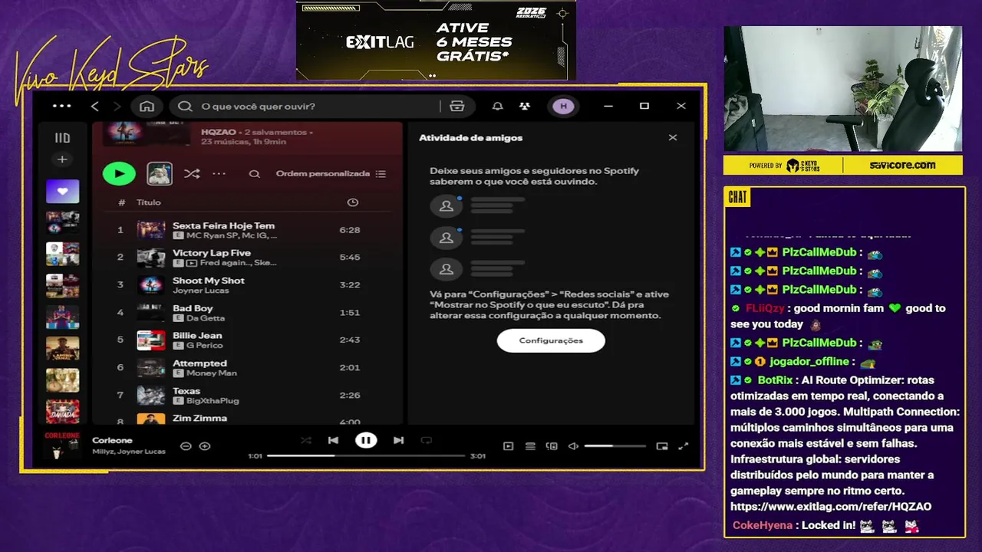Open artist link 'BigXthaPlug'
The height and width of the screenshot is (552, 982).
pos(213,401)
